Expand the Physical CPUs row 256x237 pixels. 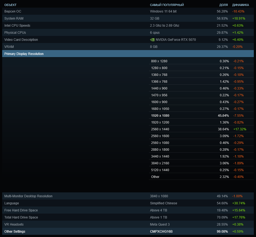(x=128, y=32)
